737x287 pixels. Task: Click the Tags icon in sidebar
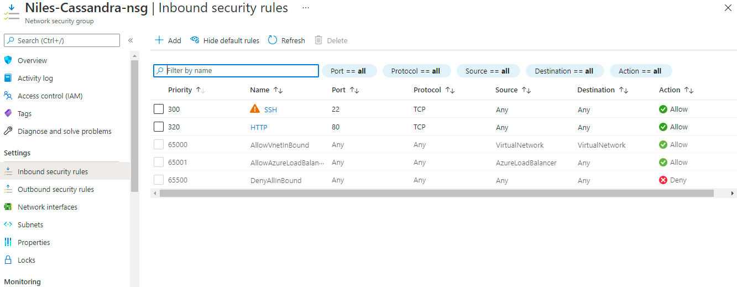(8, 113)
